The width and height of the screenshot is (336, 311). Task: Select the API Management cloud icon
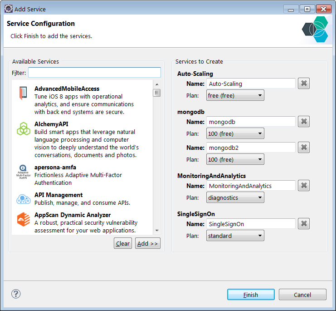24,199
